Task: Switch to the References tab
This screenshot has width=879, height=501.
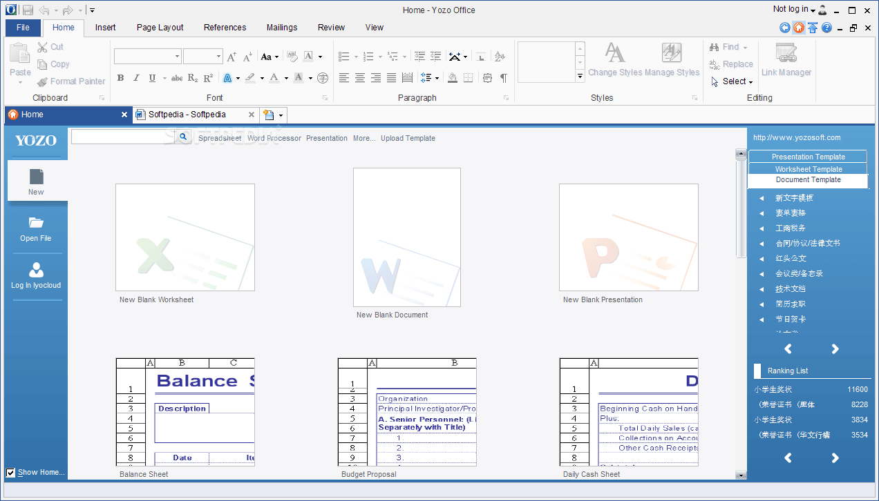Action: (x=225, y=28)
